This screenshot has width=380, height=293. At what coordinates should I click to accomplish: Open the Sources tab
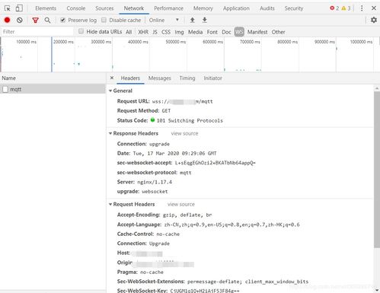[x=104, y=8]
